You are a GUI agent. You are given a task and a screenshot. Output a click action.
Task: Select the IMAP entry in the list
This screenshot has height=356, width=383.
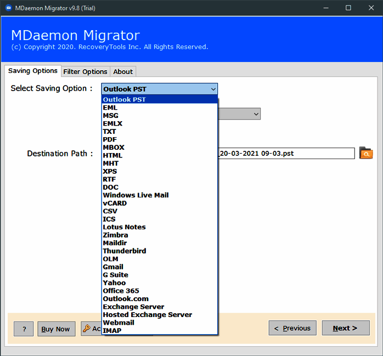pos(112,331)
